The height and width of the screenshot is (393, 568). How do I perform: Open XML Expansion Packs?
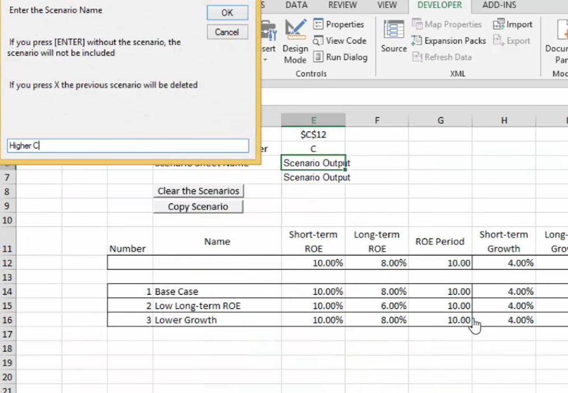(x=449, y=40)
